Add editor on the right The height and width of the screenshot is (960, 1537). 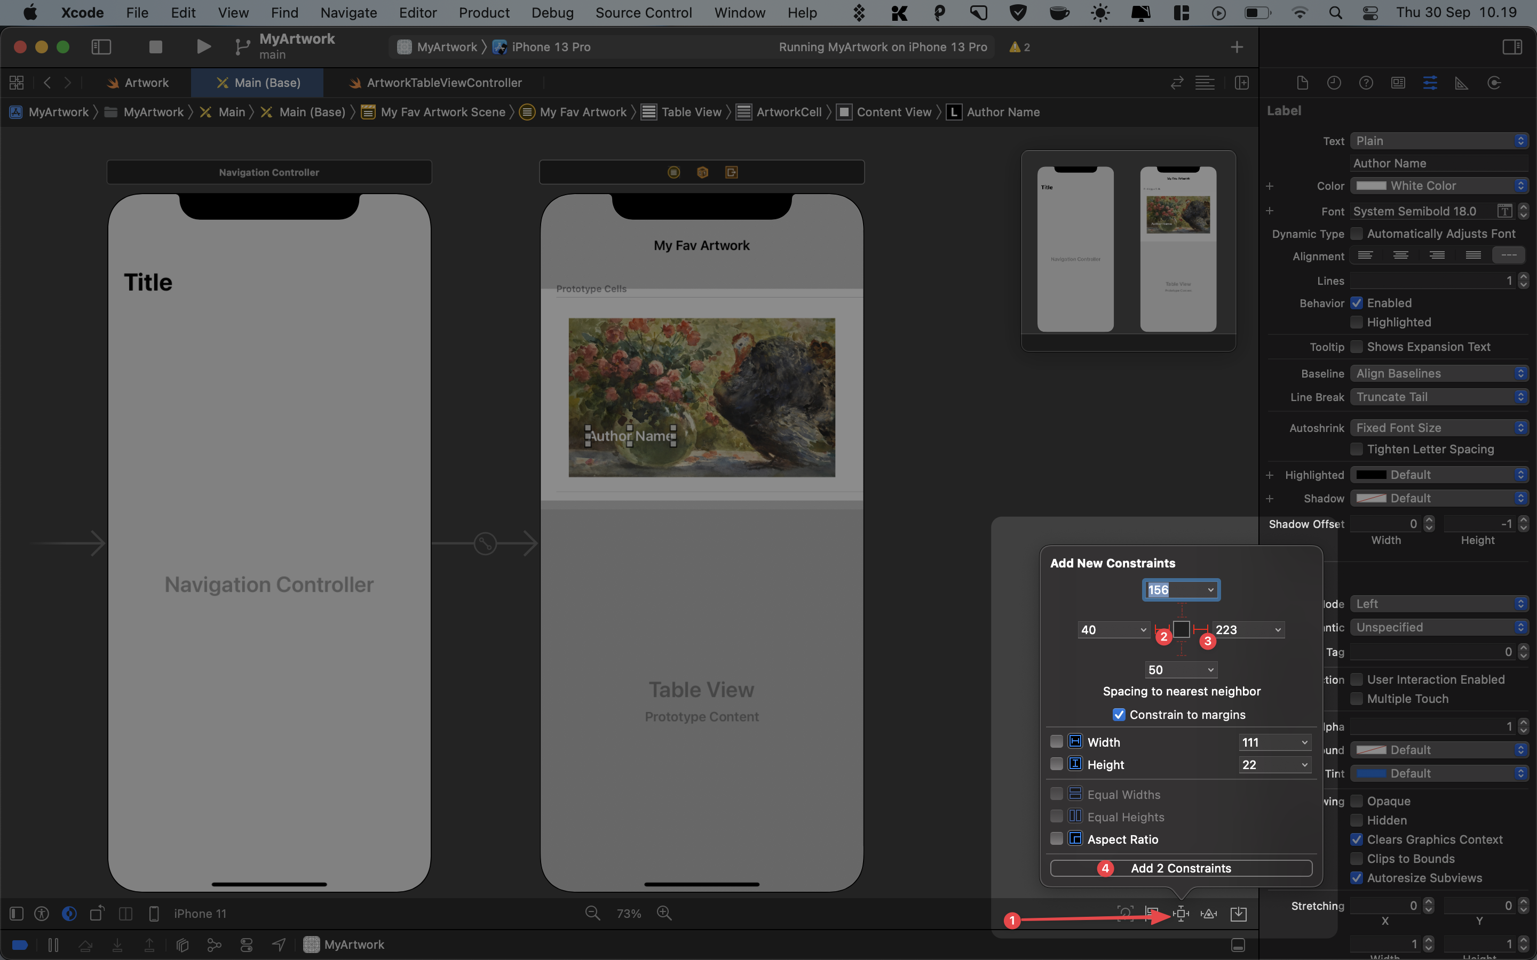(1242, 83)
